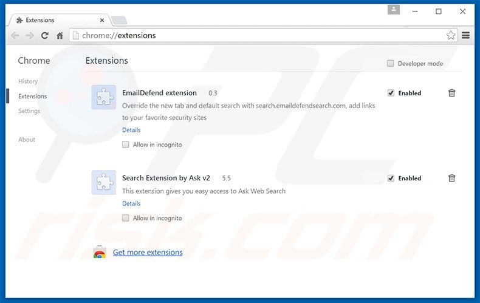Screen dimensions: 480x303
Task: Click the Chrome Web Store icon
Action: pos(100,252)
